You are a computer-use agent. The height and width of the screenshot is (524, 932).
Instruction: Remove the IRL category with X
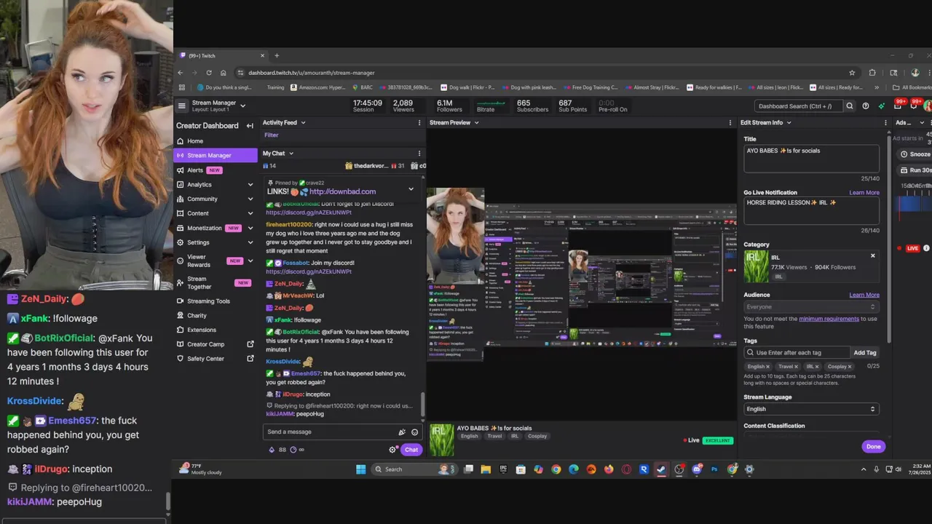click(x=873, y=255)
